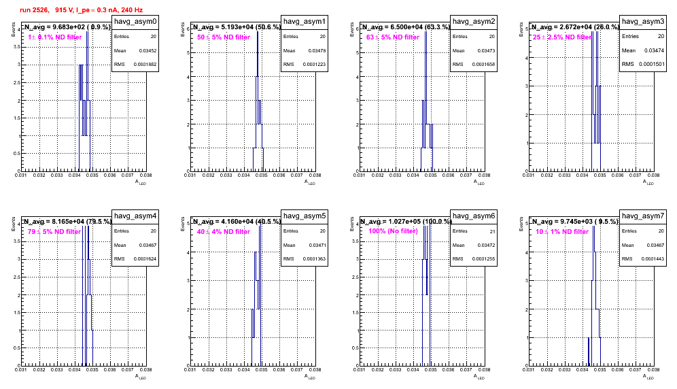Click Mean value 0.03478 in havg_asym1
The image size is (677, 389).
tap(317, 50)
